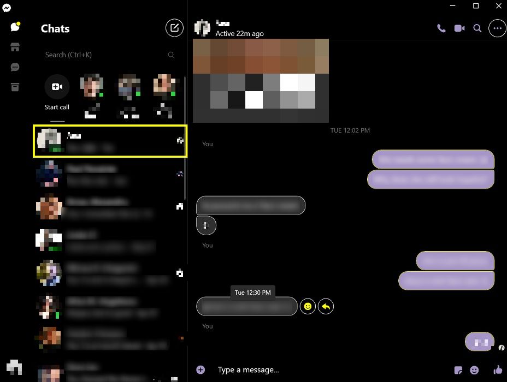Start a video call from the conversation header
Screen dimensions: 507x382
tap(459, 28)
